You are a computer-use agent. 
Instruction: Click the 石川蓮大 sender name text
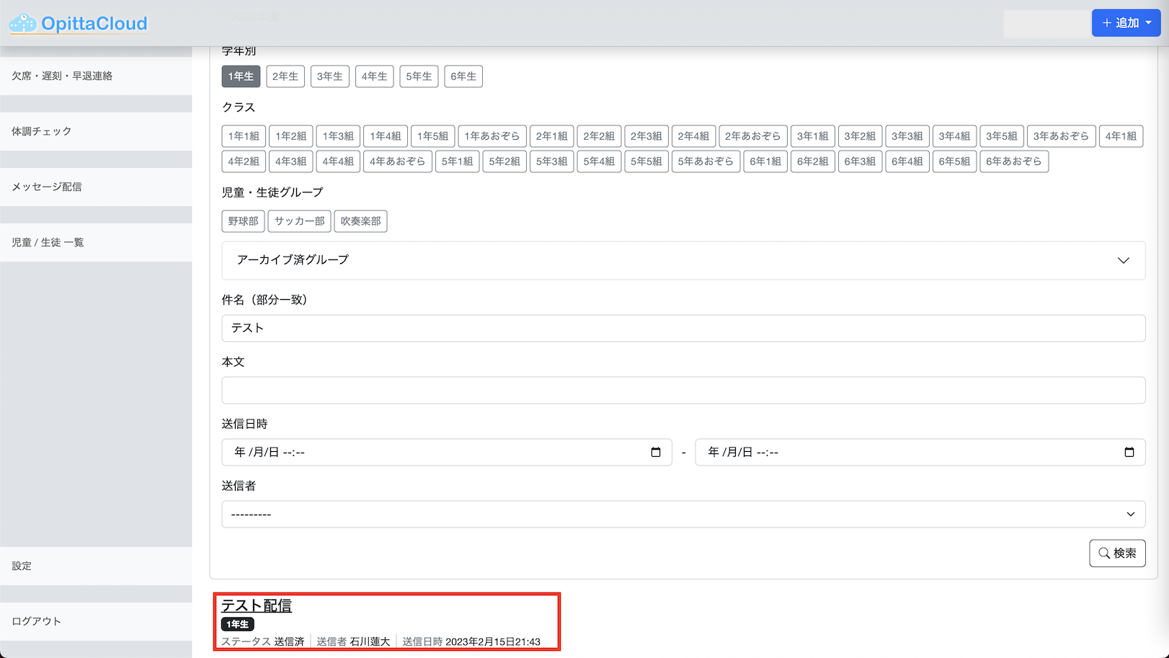click(x=370, y=641)
